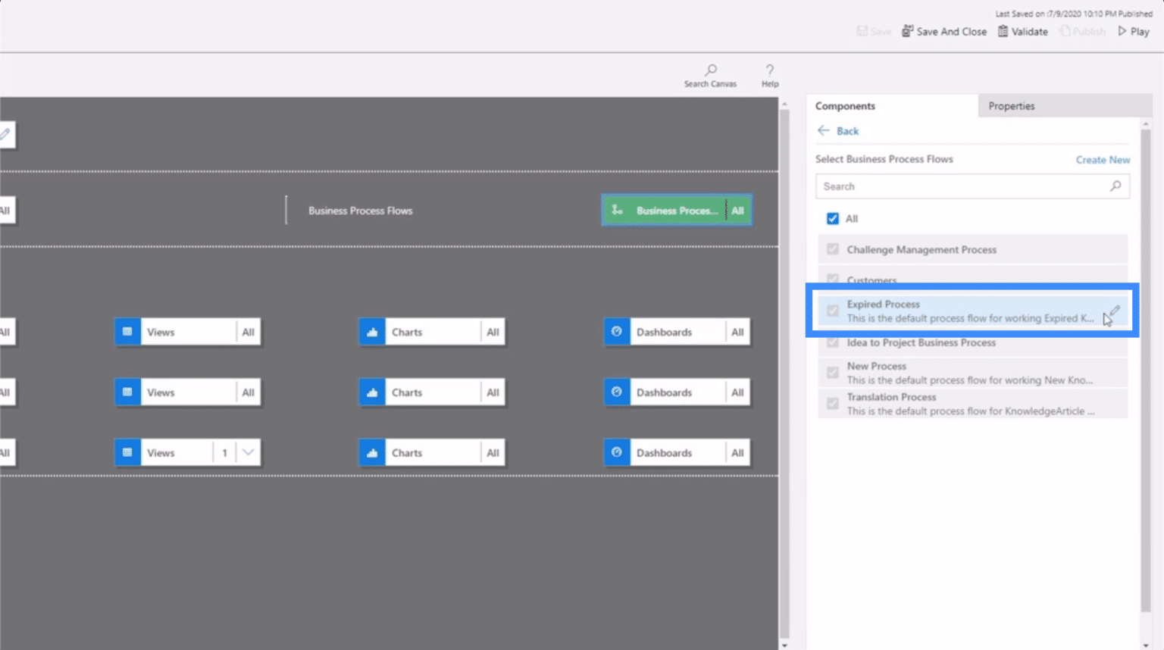
Task: Click the Play button label
Action: tap(1140, 32)
